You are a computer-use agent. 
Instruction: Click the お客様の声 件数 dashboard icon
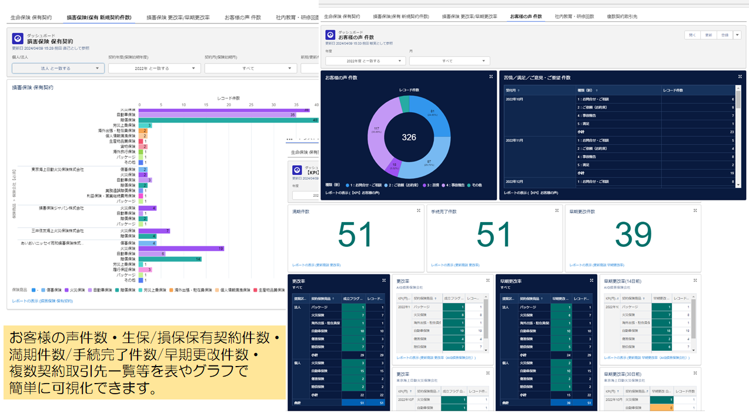click(x=330, y=35)
